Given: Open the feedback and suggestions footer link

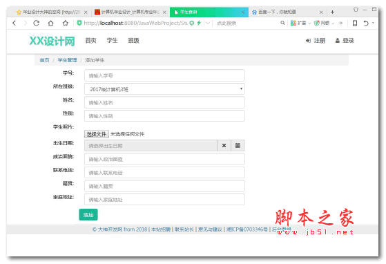Looking at the screenshot, I should coord(210,229).
